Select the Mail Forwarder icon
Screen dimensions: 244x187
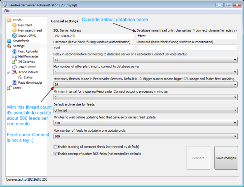[15, 57]
